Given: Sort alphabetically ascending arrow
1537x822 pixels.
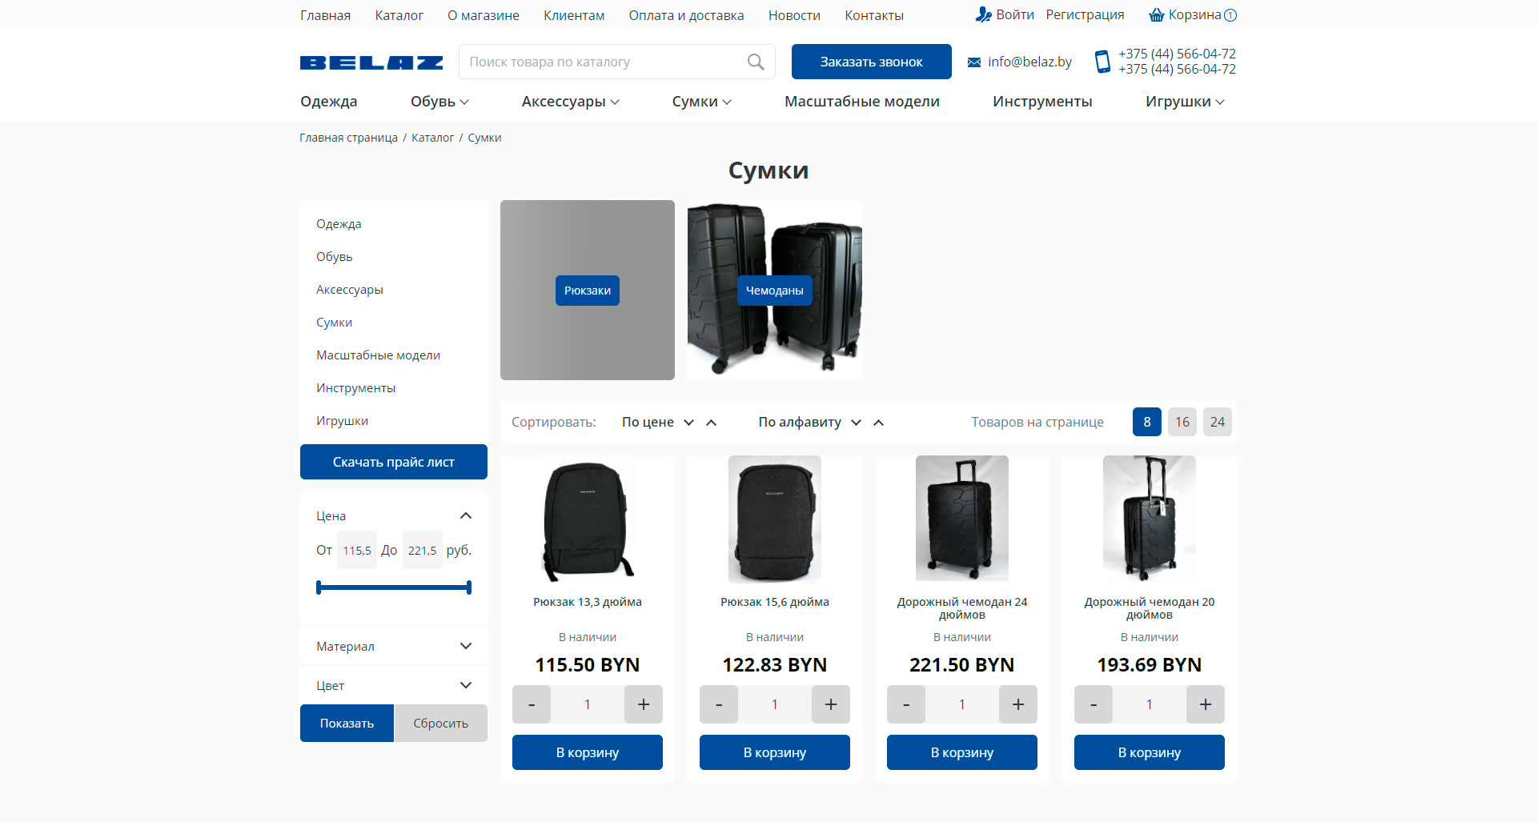Looking at the screenshot, I should [878, 423].
